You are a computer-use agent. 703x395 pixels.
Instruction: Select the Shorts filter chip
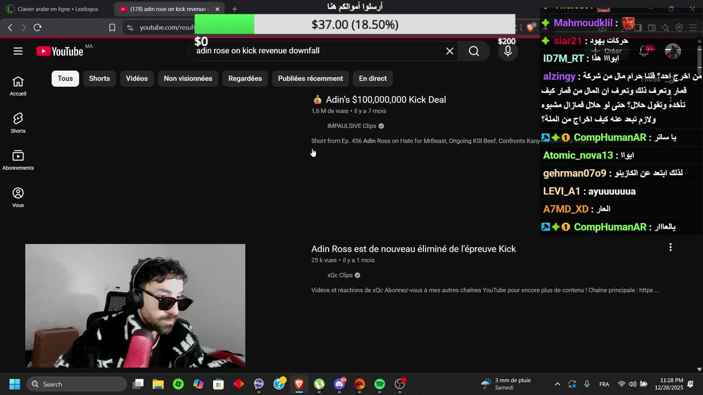(99, 78)
